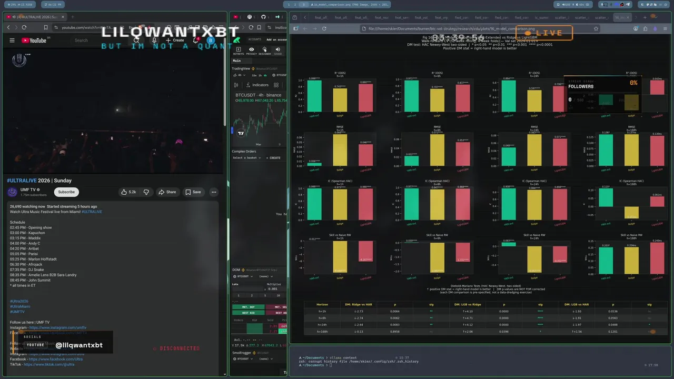Click CREATE complex order button
Viewport: 674px width, 379px height.
coord(273,158)
